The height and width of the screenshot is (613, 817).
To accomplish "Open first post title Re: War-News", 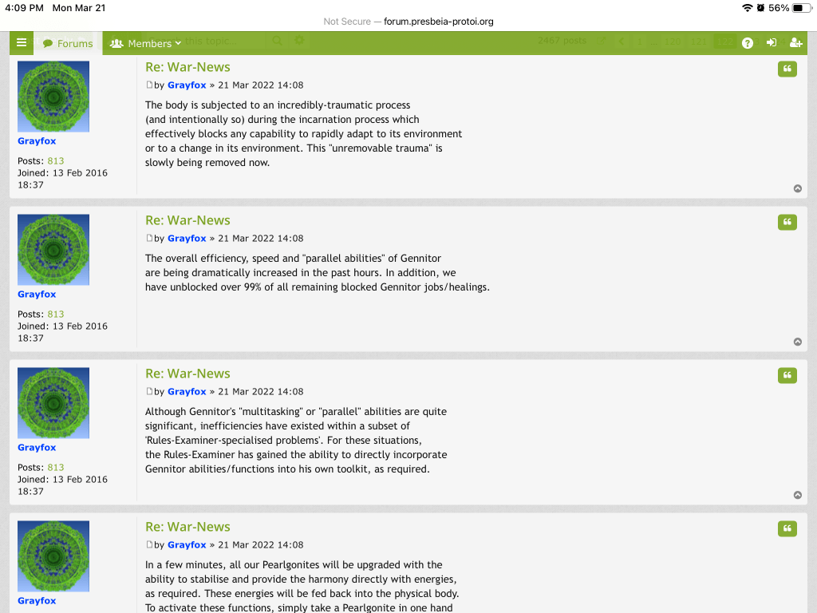I will click(x=187, y=67).
